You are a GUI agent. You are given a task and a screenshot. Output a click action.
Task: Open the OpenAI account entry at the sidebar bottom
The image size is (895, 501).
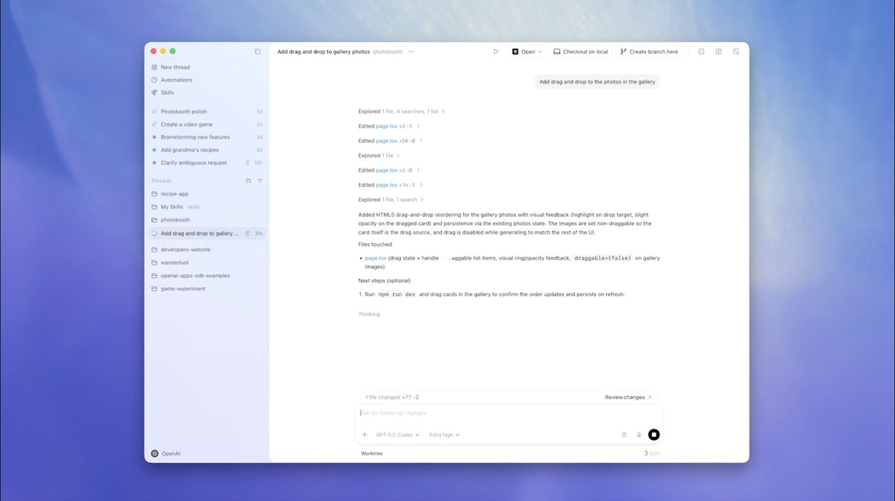coord(165,453)
